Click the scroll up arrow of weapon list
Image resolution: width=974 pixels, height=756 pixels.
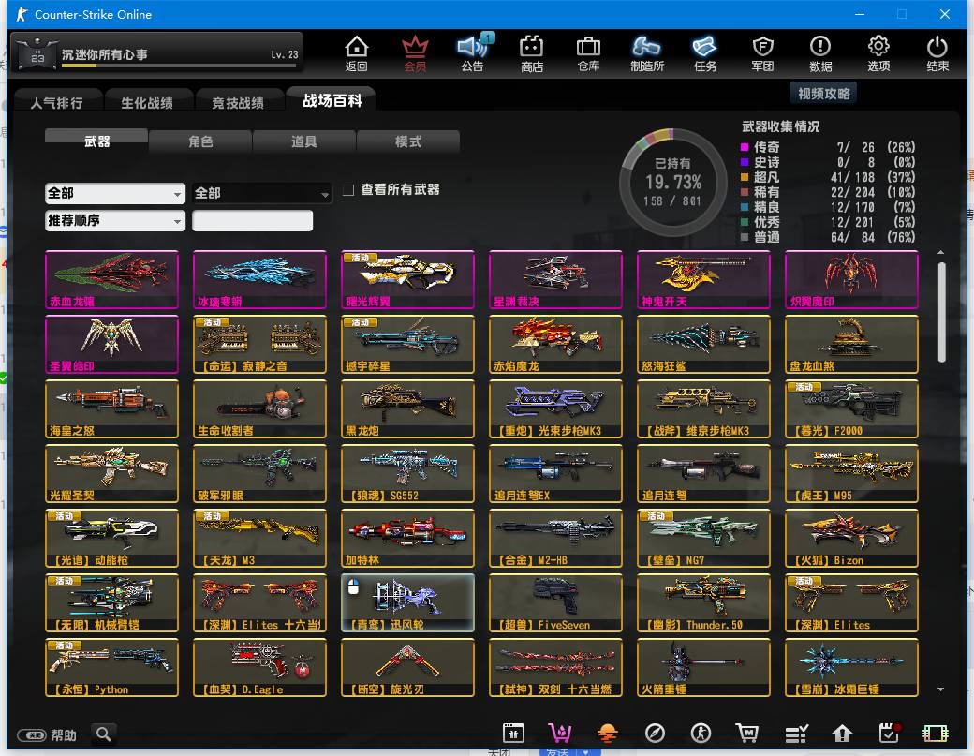pyautogui.click(x=941, y=252)
